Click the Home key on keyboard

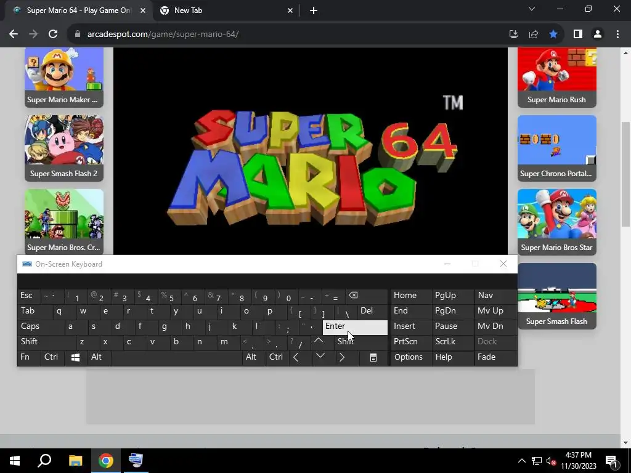(x=411, y=296)
